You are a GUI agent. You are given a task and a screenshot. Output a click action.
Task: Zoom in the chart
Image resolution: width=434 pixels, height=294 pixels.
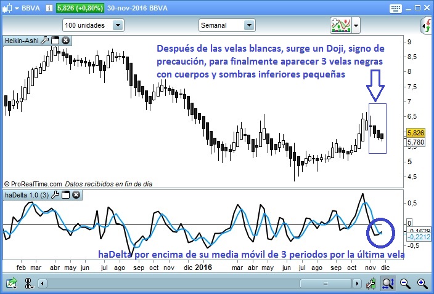click(x=422, y=283)
